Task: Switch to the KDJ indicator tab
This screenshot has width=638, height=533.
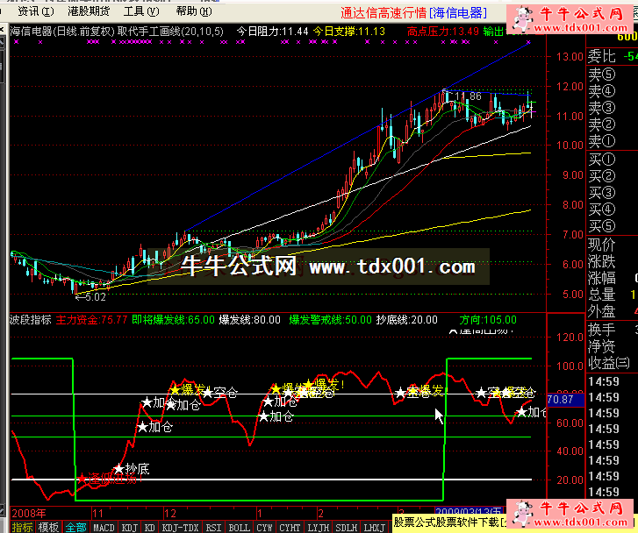Action: click(129, 528)
